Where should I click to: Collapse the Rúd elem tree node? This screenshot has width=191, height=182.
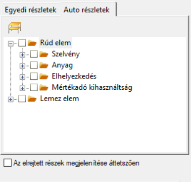[x=10, y=44]
